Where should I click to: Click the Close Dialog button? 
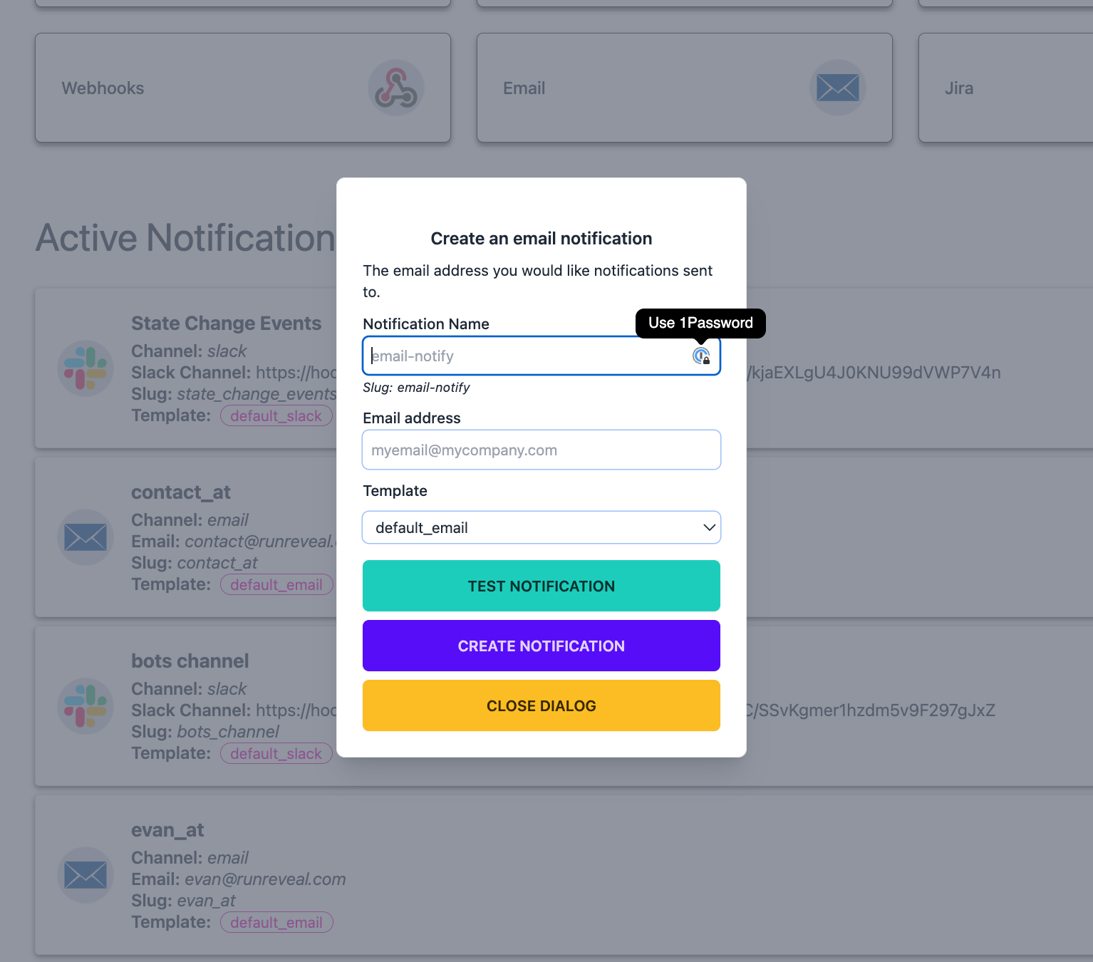pyautogui.click(x=541, y=705)
